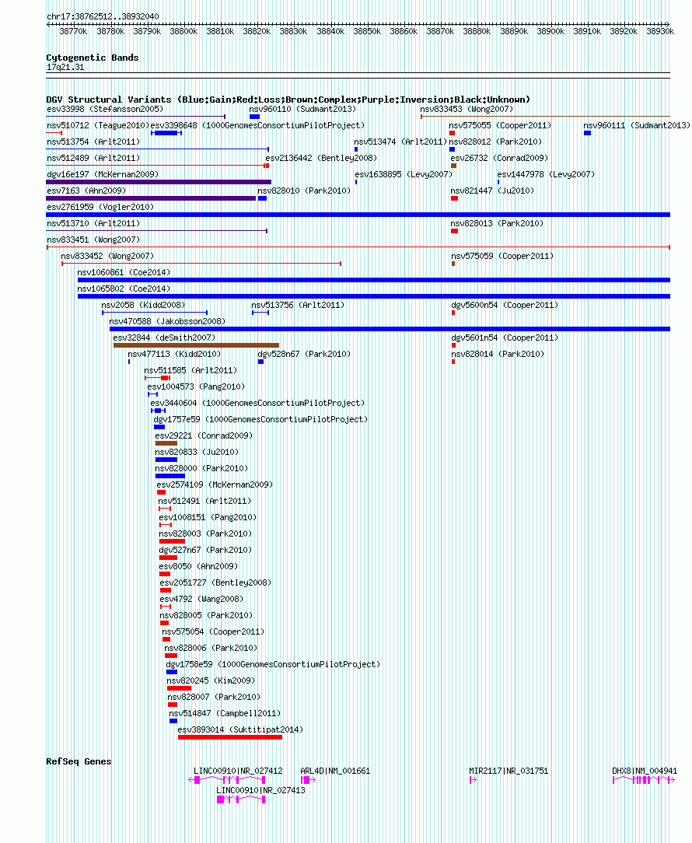Viewport: 692px width, 843px height.
Task: Select esv26732 (Conrad2009) label
Action: click(x=499, y=158)
